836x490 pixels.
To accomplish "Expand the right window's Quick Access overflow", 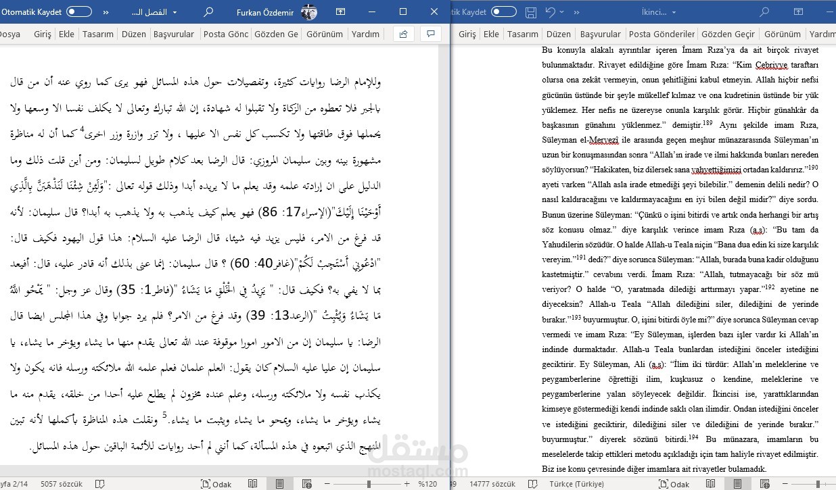I will pyautogui.click(x=577, y=11).
